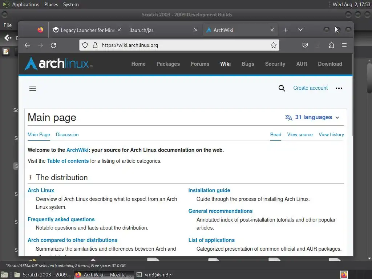The height and width of the screenshot is (279, 372).
Task: Close the ArchWiki tab
Action: click(272, 30)
